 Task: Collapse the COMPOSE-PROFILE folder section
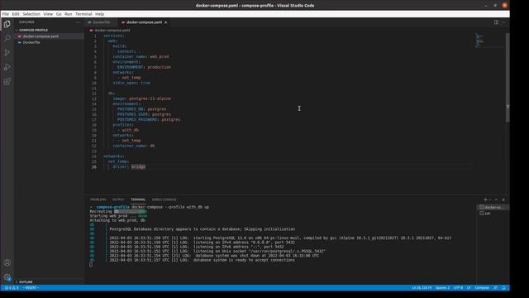(33, 30)
